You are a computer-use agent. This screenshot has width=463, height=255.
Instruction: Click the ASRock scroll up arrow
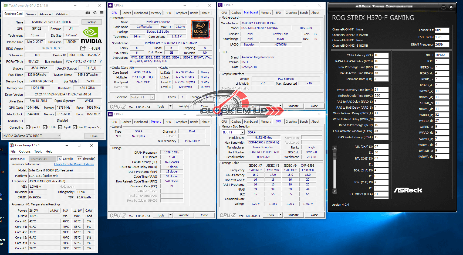point(335,148)
